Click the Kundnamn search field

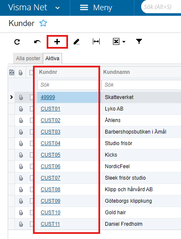click(x=141, y=85)
